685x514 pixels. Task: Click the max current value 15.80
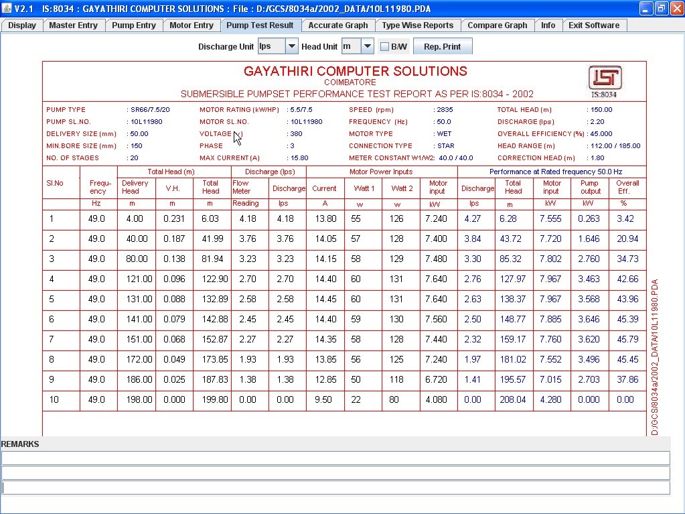tap(299, 157)
